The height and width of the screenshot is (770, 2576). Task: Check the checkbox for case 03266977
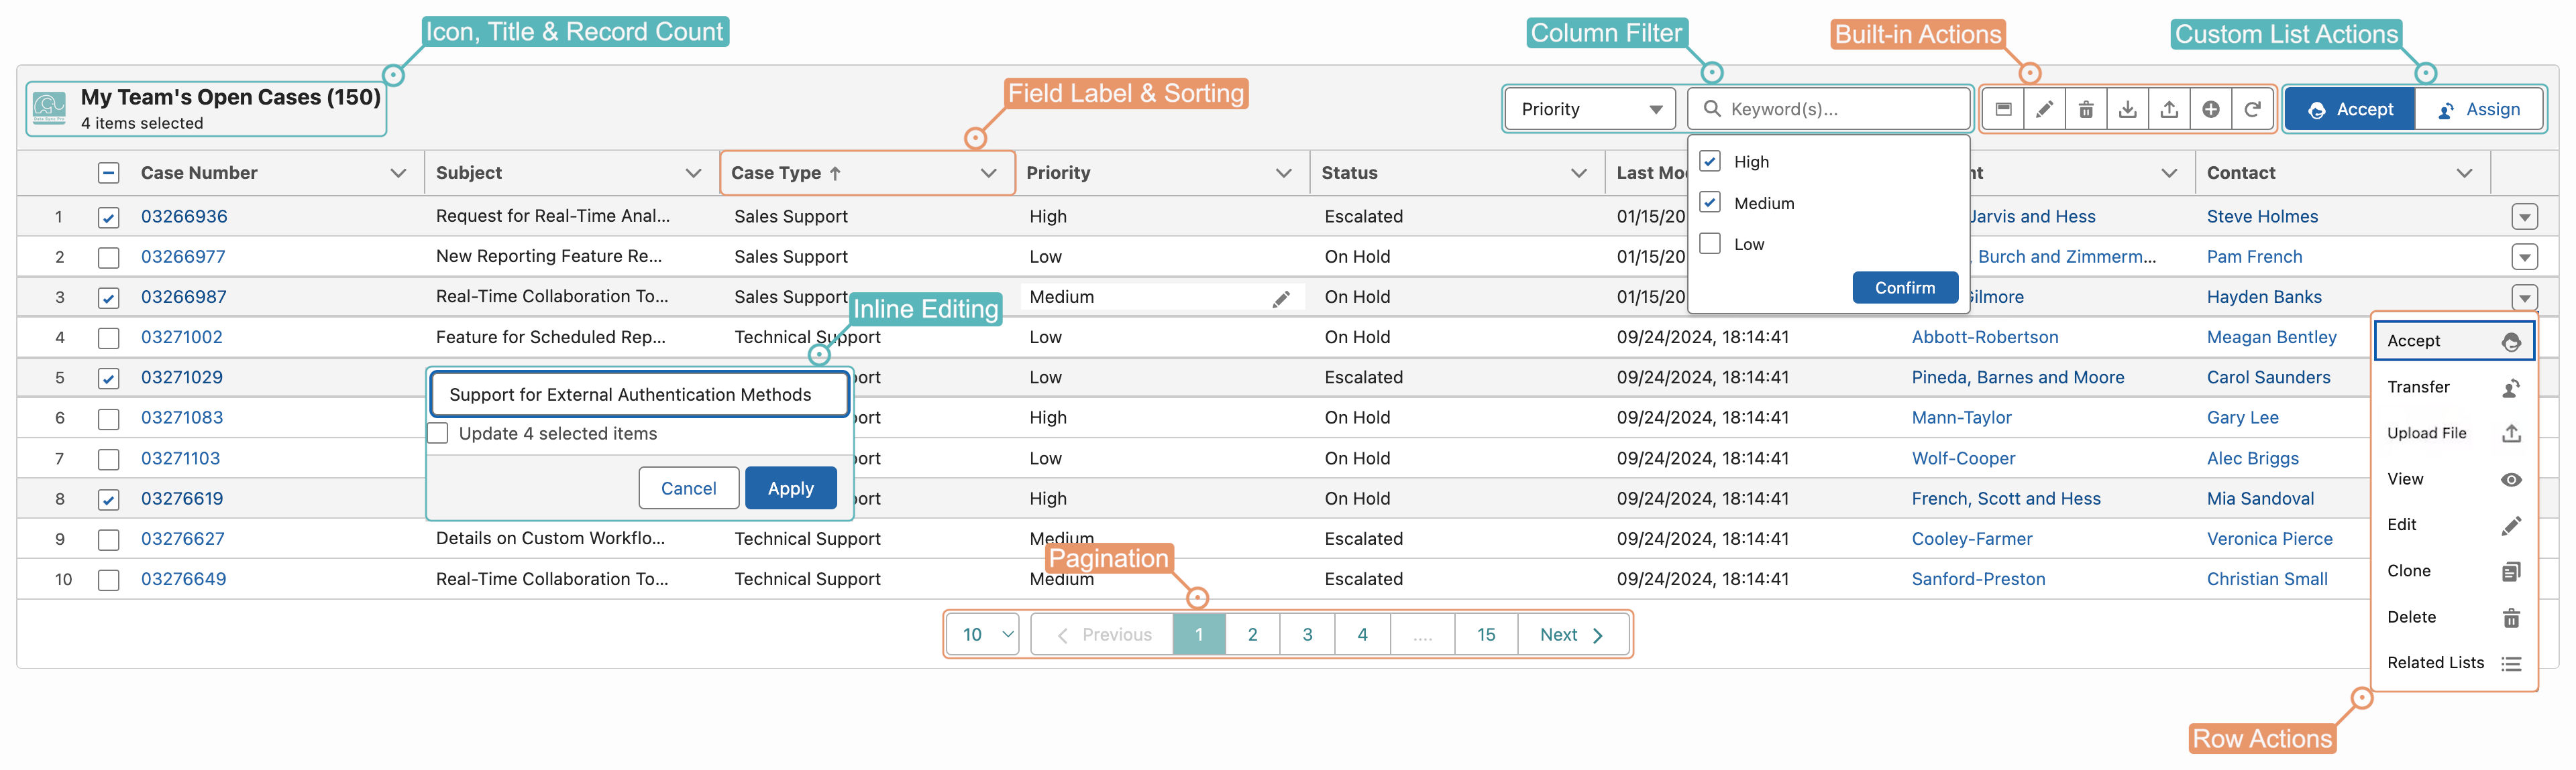(x=109, y=257)
